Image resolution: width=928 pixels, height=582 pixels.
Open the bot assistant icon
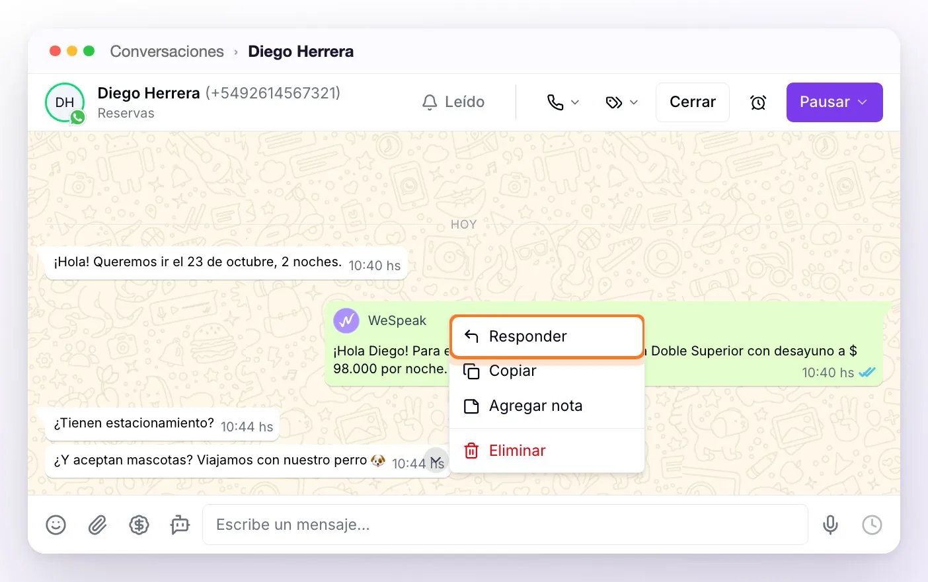[180, 525]
